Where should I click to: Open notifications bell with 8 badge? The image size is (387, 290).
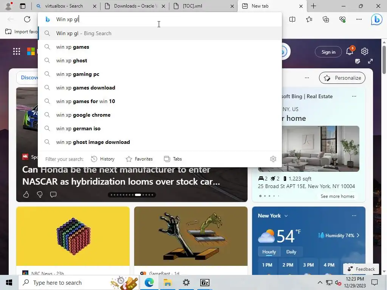(x=350, y=51)
